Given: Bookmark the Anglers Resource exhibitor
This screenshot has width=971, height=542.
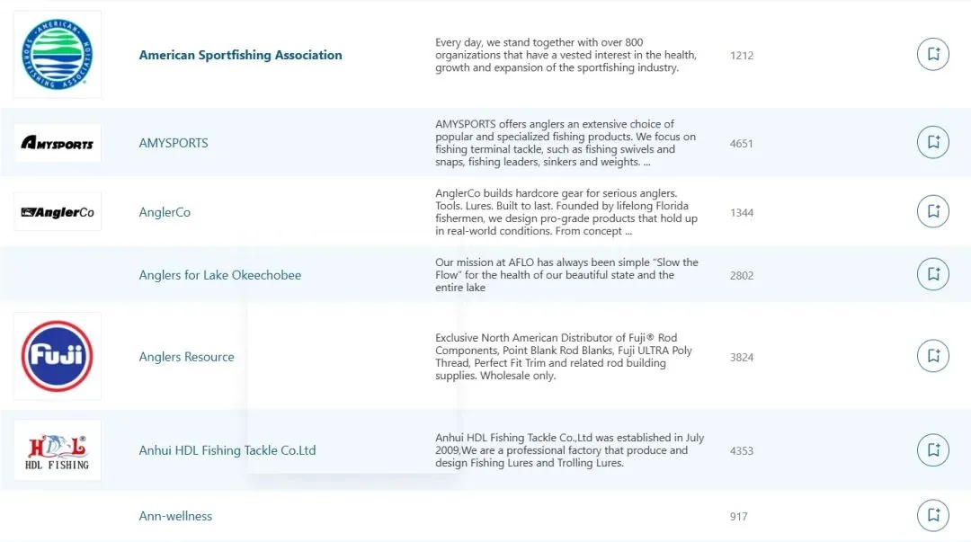Looking at the screenshot, I should [x=932, y=356].
